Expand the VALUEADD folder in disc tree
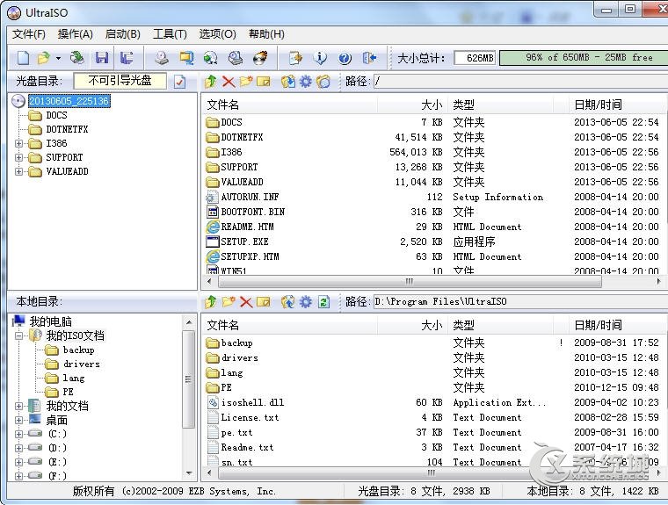This screenshot has height=505, width=668. [x=18, y=171]
